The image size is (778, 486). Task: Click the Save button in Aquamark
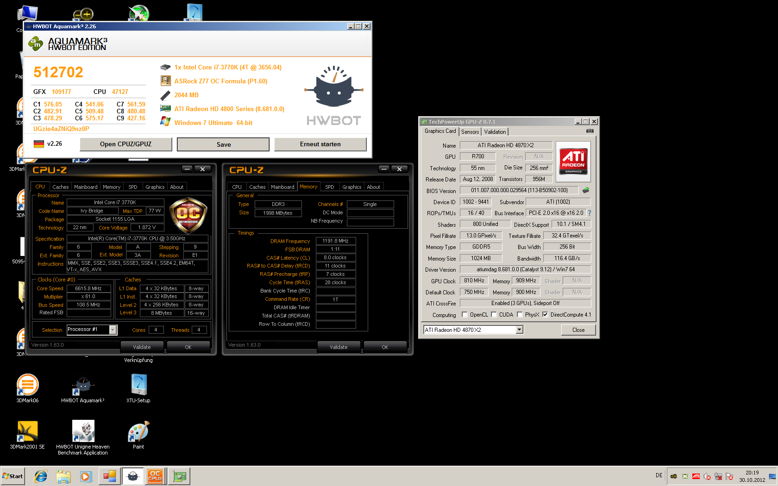[223, 144]
